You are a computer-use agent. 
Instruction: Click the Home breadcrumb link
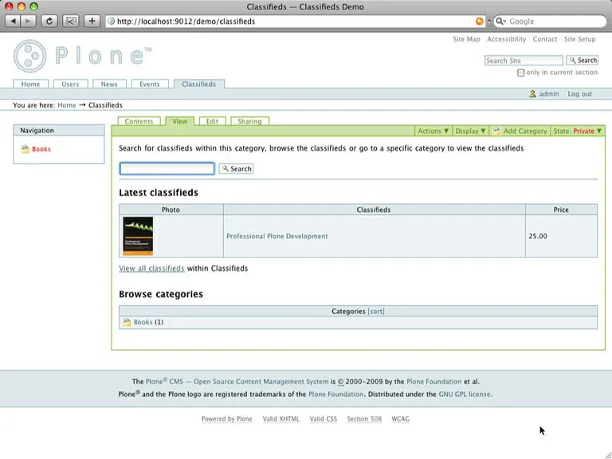tap(67, 105)
